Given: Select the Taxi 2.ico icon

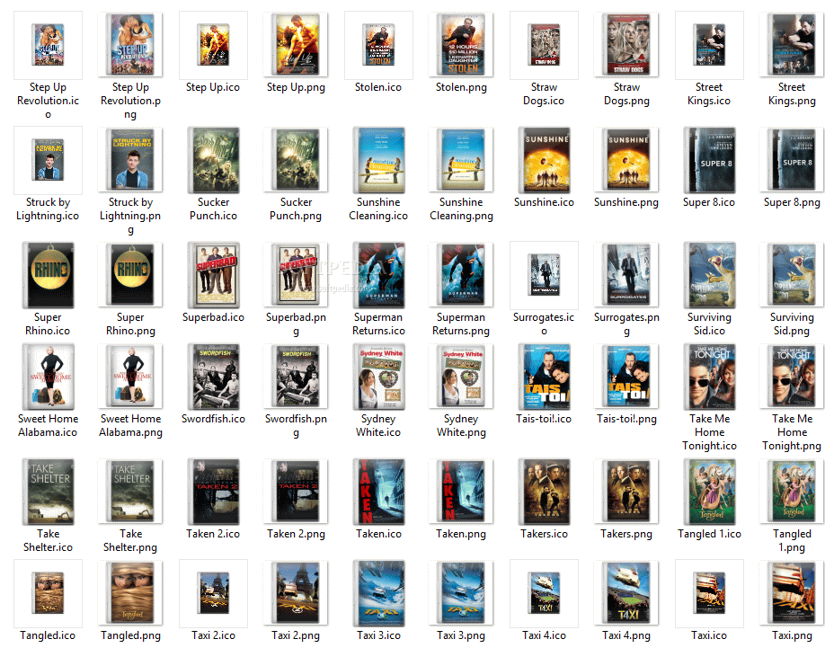Looking at the screenshot, I should coord(213,593).
